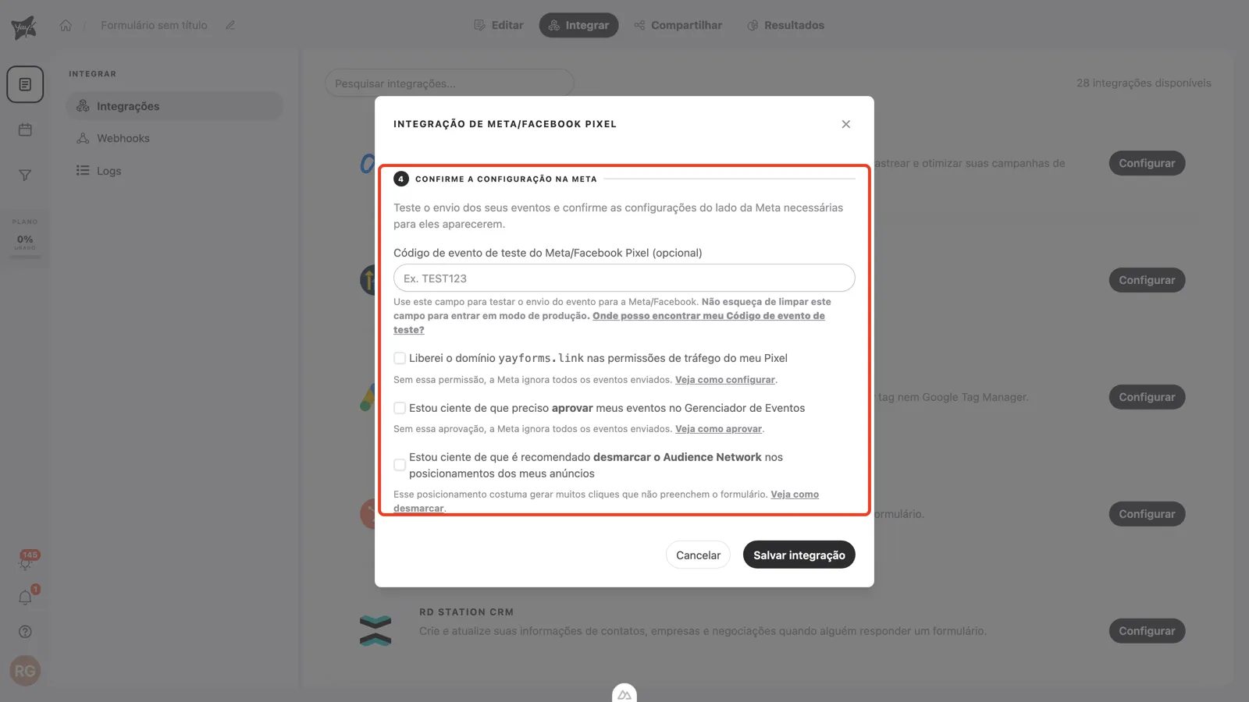
Task: Click the Cancelar button
Action: pyautogui.click(x=698, y=555)
